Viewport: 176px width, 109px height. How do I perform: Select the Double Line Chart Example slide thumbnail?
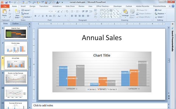[x=16, y=78]
